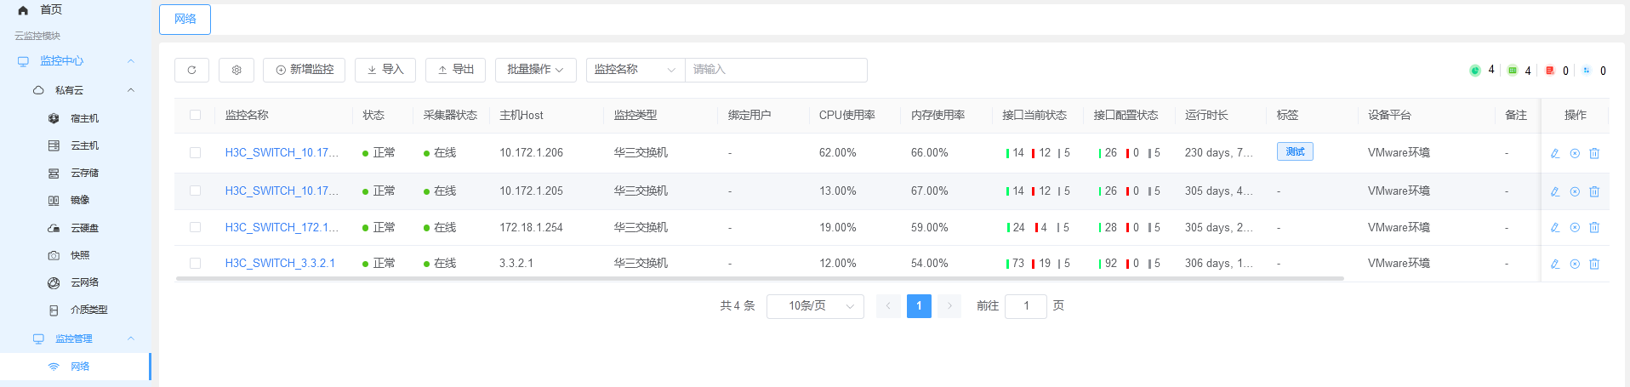
Task: Click circled-x icon for 10.172.1.206 row
Action: 1575,153
